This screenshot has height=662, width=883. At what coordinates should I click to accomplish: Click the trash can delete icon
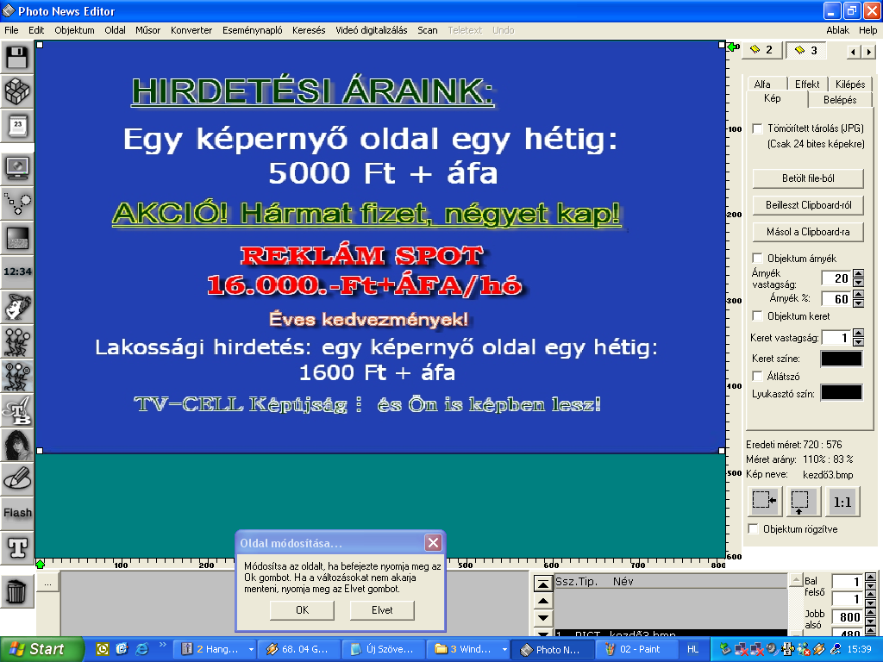pos(17,591)
